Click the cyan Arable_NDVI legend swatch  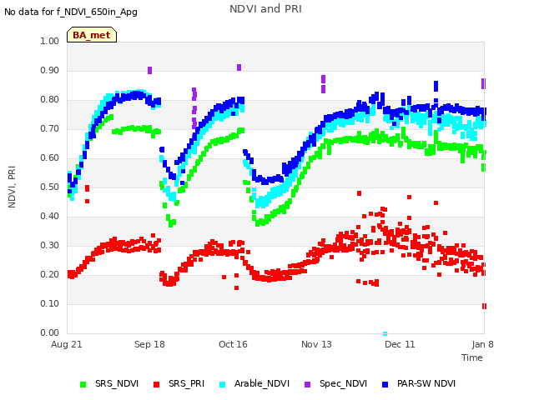(223, 384)
